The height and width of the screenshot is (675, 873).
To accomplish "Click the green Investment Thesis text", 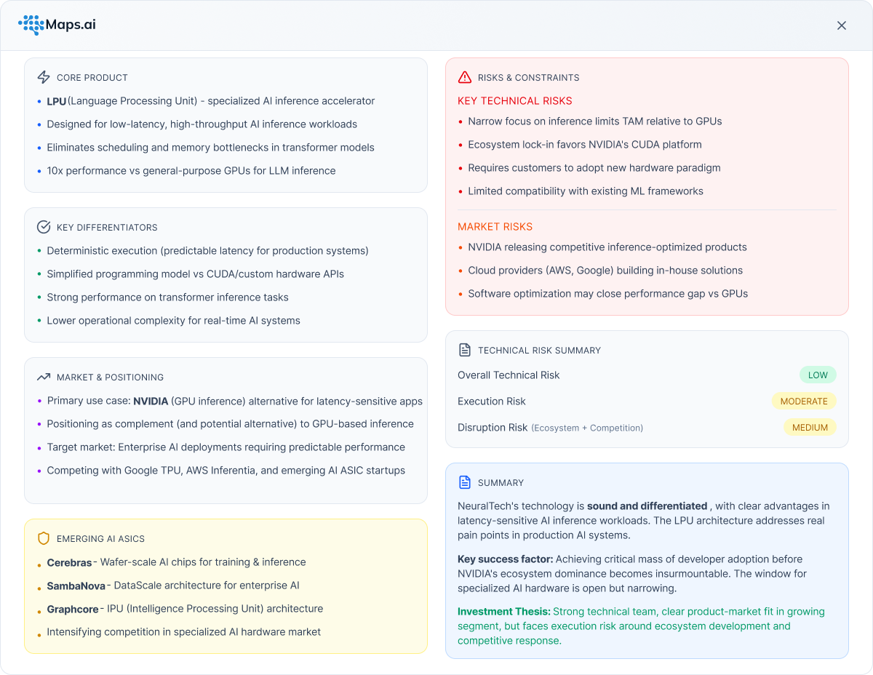I will tap(503, 612).
